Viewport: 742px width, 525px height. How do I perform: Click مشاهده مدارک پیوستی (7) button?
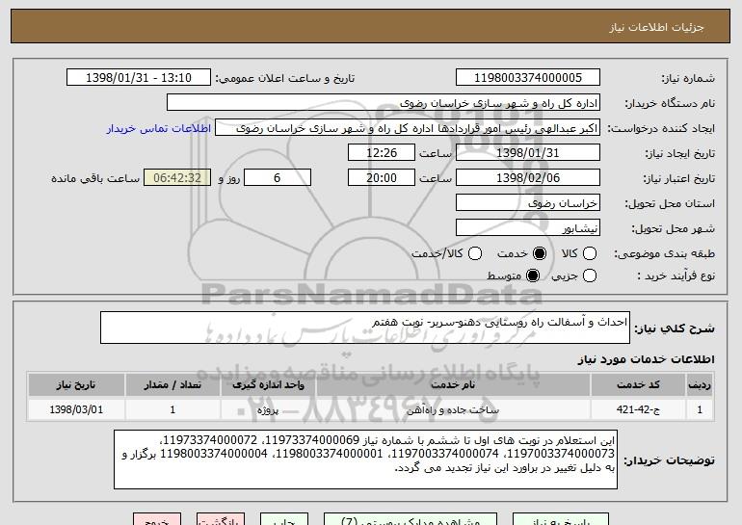411,520
